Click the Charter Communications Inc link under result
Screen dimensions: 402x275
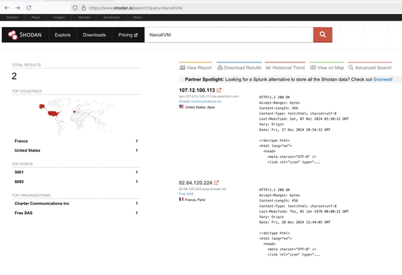(200, 101)
